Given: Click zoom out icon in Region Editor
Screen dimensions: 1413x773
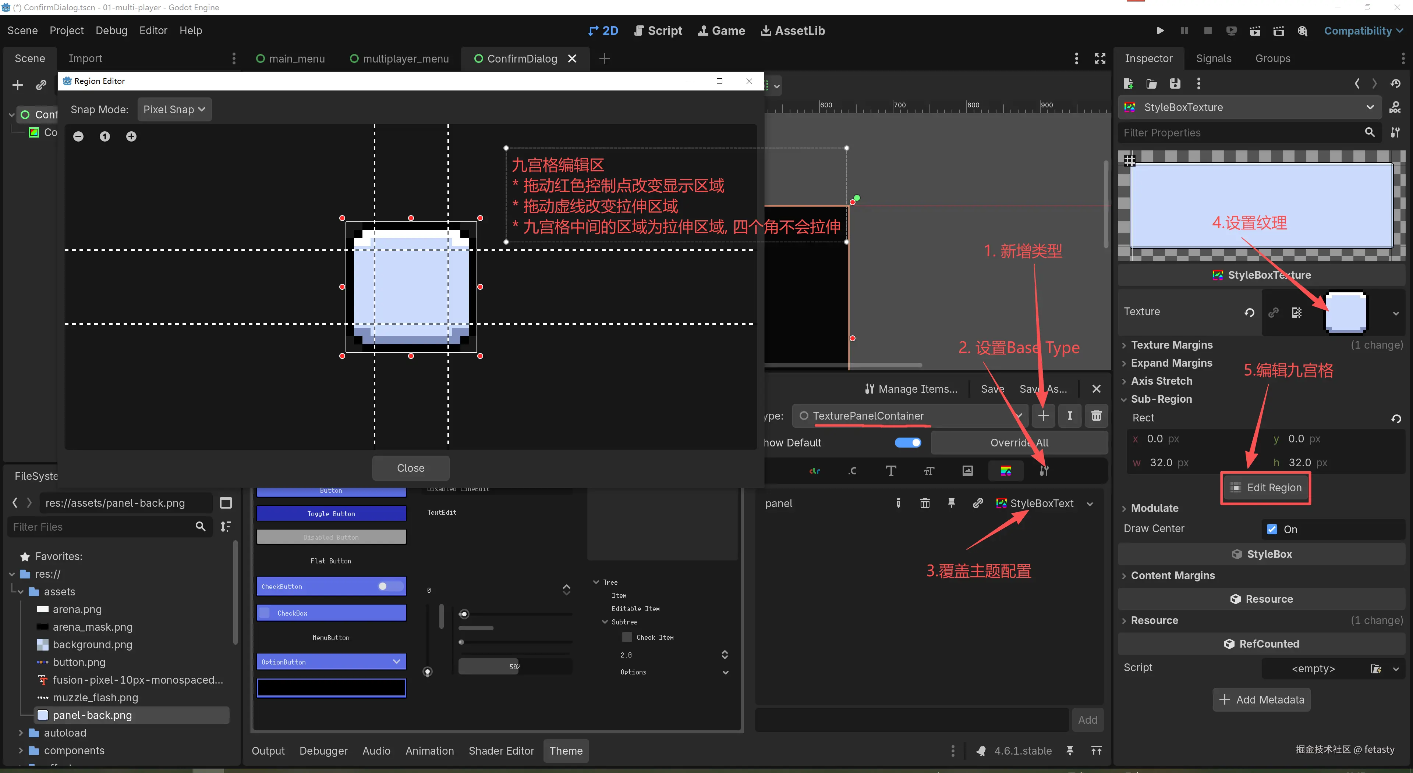Looking at the screenshot, I should click(78, 136).
